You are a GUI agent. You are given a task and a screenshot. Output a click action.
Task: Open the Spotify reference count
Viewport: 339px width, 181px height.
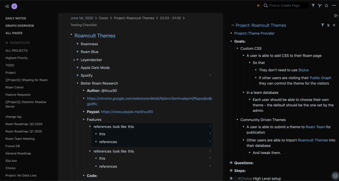pos(210,76)
